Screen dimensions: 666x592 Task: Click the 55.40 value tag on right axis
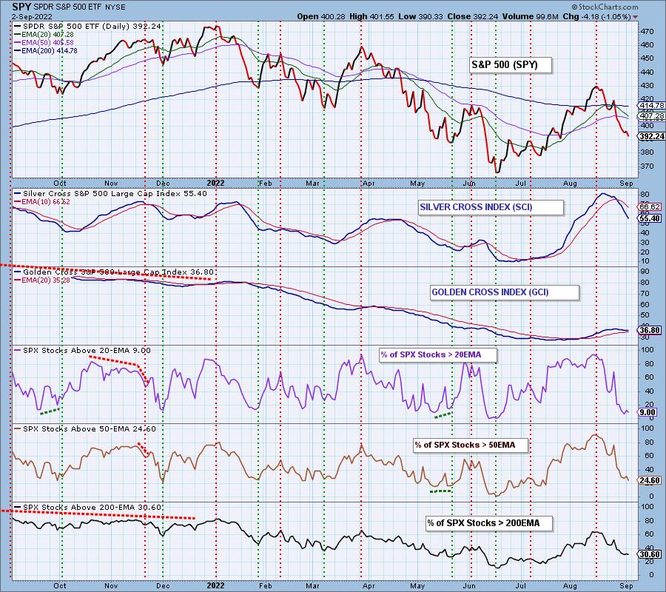(651, 218)
